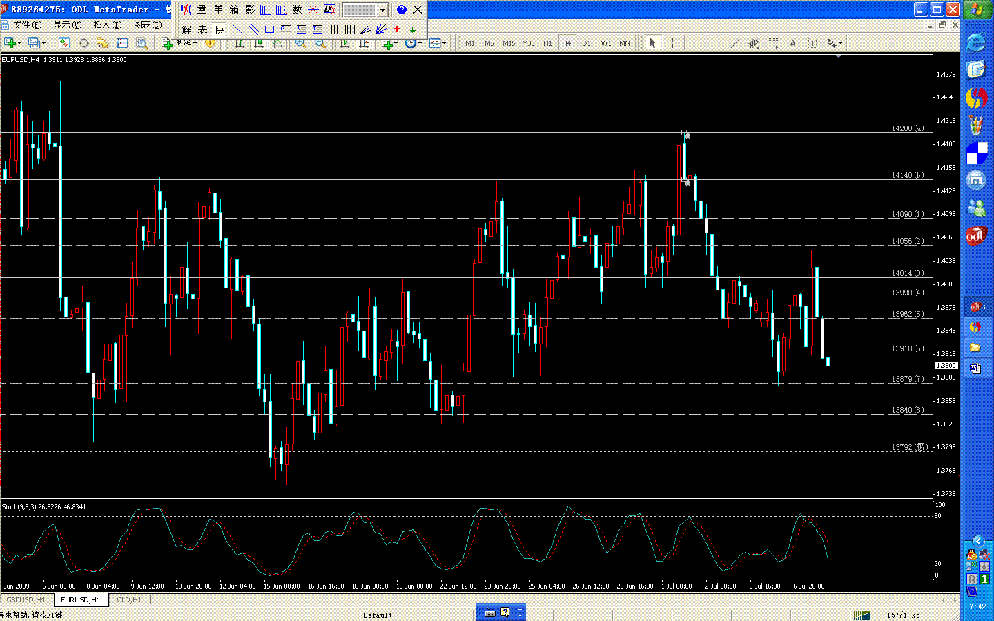Image resolution: width=994 pixels, height=621 pixels.
Task: Click the blue help question mark icon
Action: tap(401, 10)
